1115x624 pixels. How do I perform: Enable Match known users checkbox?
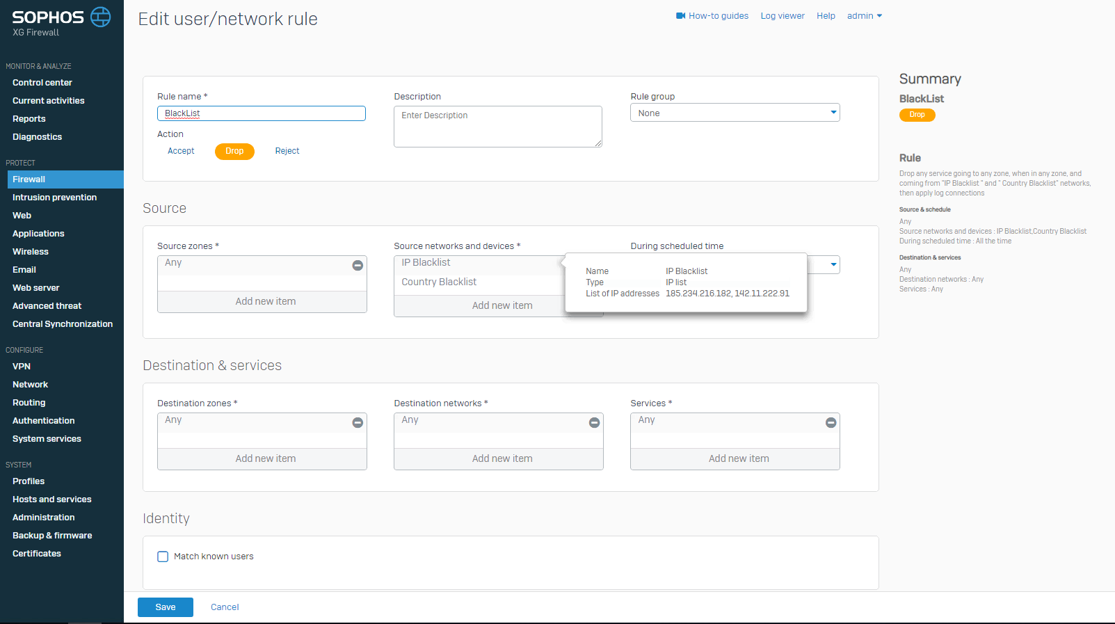point(163,557)
